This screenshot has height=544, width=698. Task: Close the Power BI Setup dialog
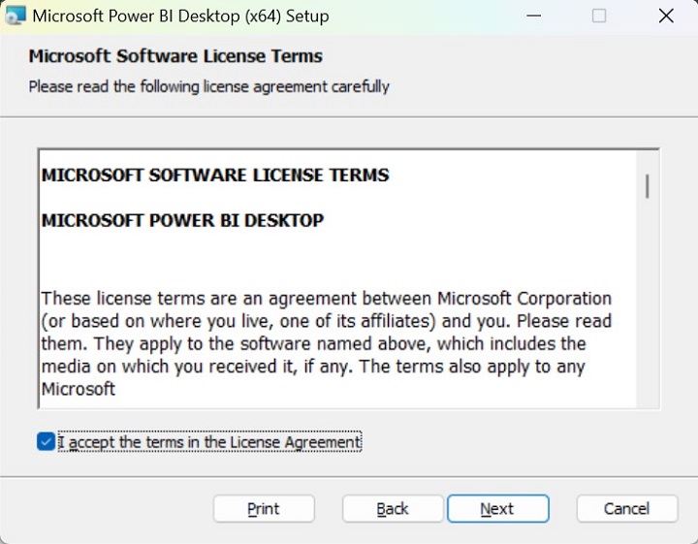click(x=665, y=16)
